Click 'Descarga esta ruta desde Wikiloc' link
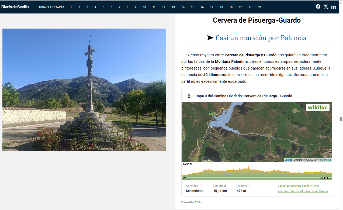The image size is (343, 210). (298, 186)
